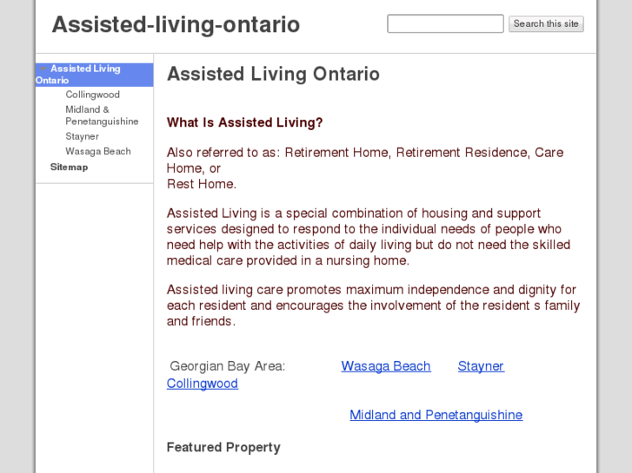Follow the Wasaga Beach link in content
632x473 pixels.
[386, 366]
